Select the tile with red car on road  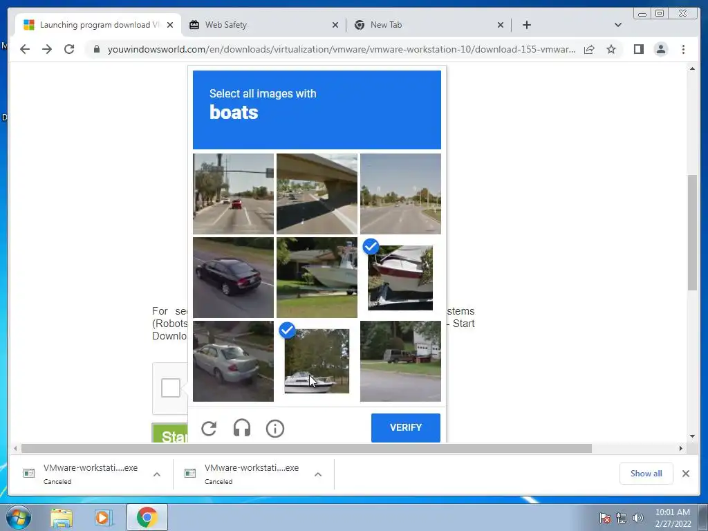point(233,194)
